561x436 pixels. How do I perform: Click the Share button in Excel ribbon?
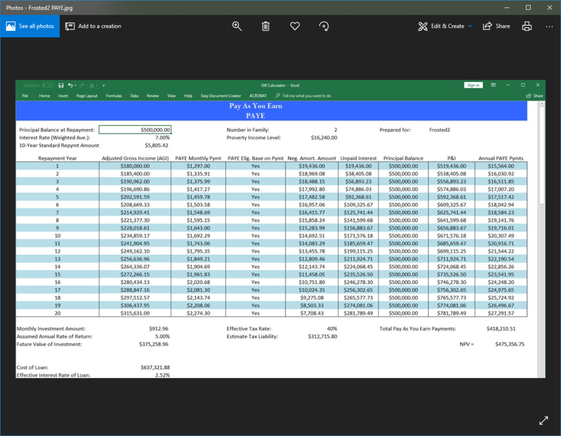(x=535, y=95)
